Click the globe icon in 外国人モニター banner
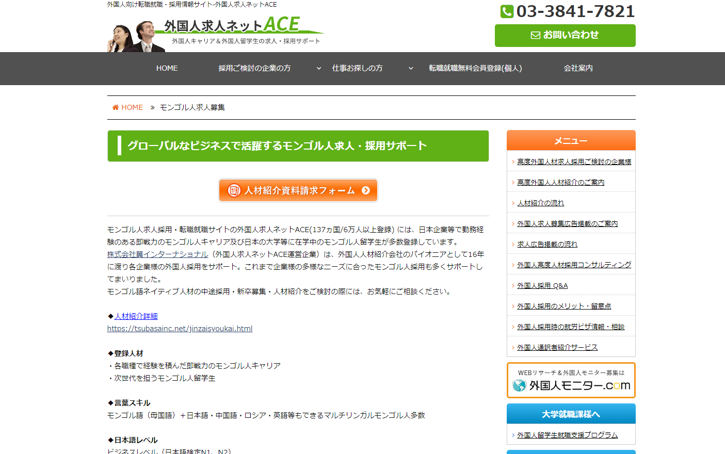The image size is (725, 454). [x=519, y=385]
